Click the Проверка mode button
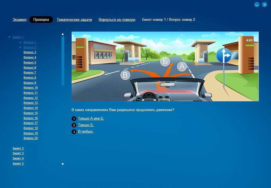This screenshot has width=271, height=188. [x=41, y=20]
